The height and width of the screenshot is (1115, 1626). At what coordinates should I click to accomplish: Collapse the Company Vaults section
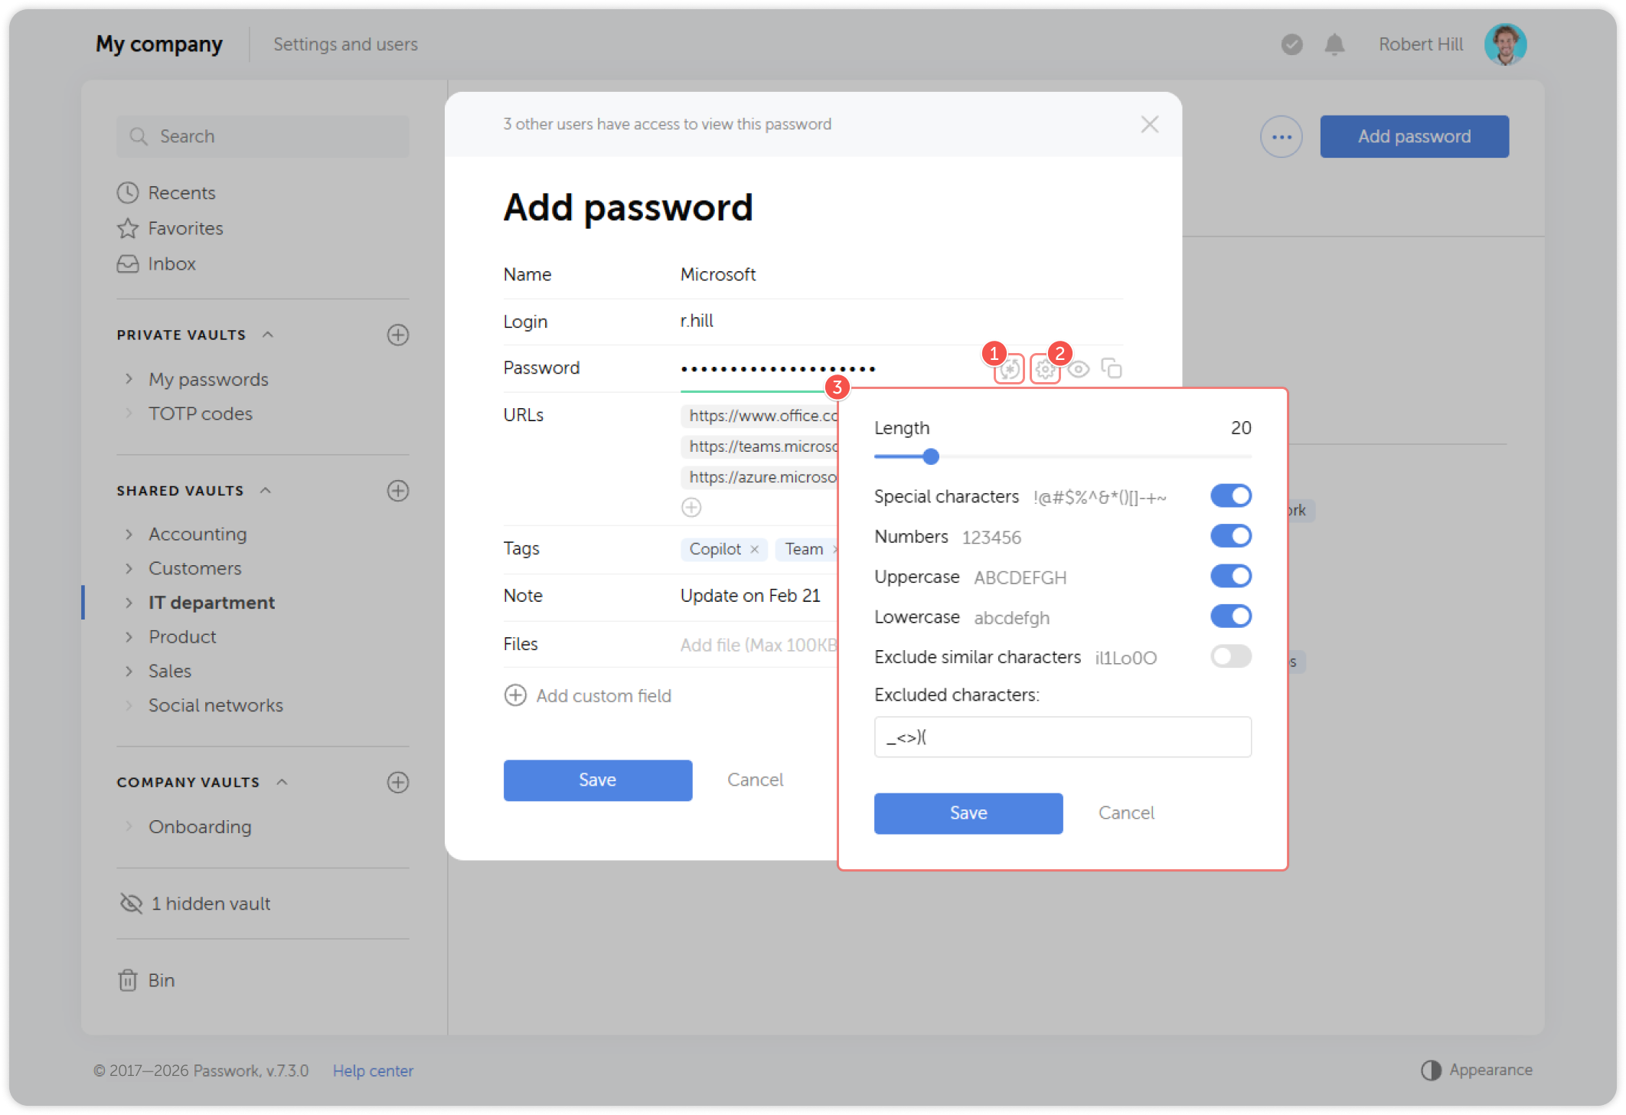(x=282, y=782)
